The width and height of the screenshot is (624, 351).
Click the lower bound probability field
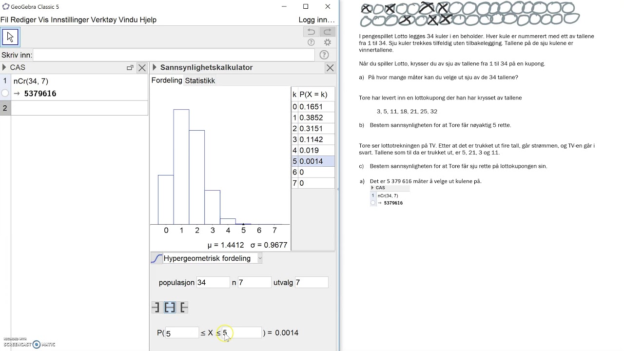click(x=182, y=333)
